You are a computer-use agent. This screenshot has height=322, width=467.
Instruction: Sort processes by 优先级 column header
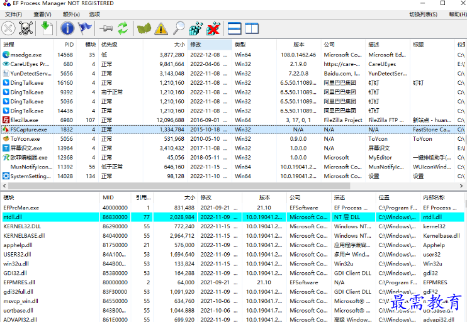[x=120, y=45]
